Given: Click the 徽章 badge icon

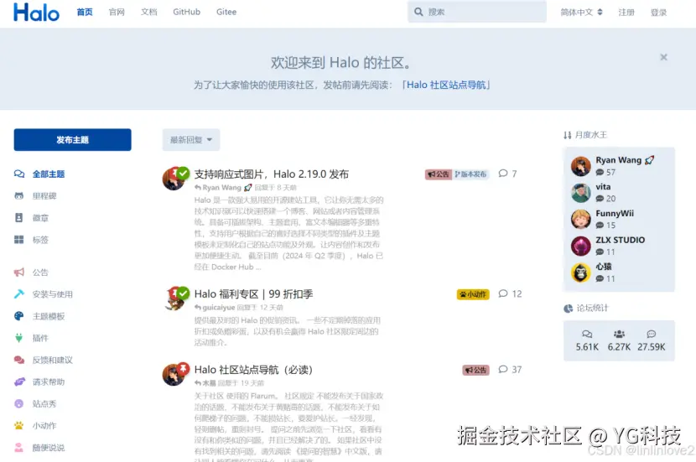Looking at the screenshot, I should [19, 217].
